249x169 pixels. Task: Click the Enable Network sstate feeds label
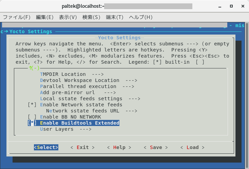point(81,105)
